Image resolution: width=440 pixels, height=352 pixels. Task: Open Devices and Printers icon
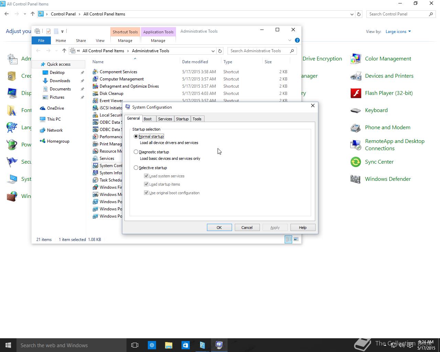tap(355, 76)
